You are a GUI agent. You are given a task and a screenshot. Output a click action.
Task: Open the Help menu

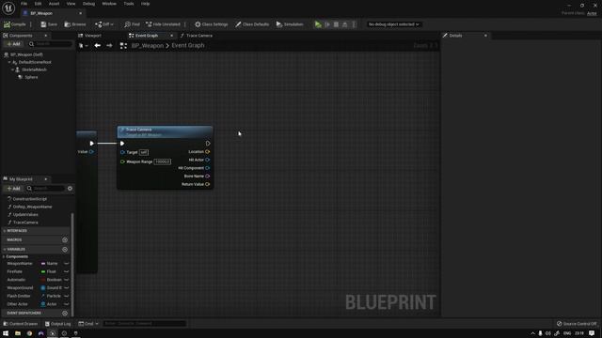(145, 4)
